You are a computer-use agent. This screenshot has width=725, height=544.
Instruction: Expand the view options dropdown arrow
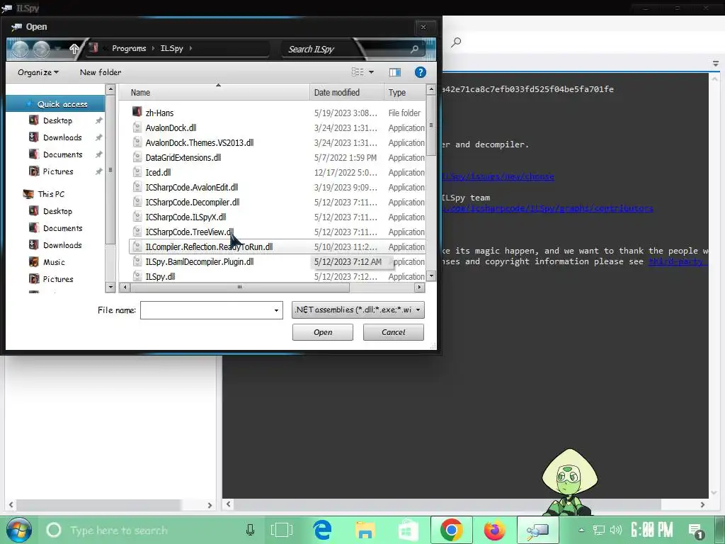click(x=371, y=72)
